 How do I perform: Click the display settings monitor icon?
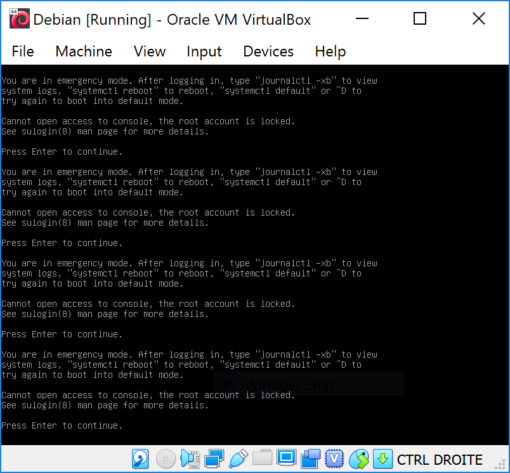pos(286,458)
